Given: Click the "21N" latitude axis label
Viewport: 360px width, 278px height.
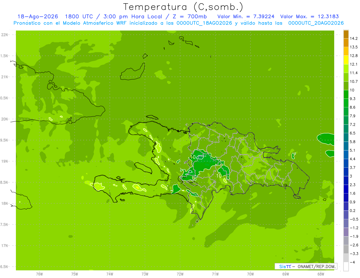Looking at the screenshot, I should click(x=5, y=77).
